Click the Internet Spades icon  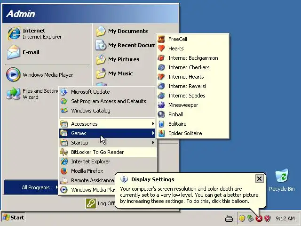[161, 96]
